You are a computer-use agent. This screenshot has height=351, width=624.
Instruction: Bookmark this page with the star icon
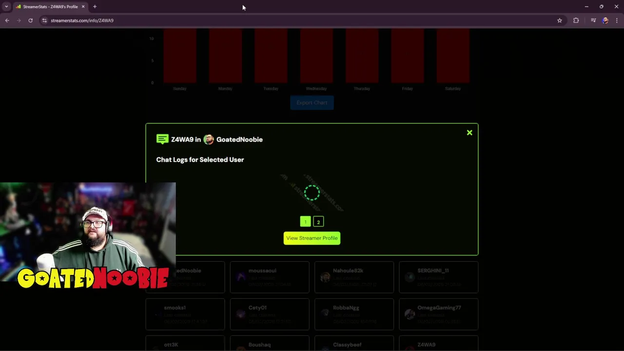coord(560,20)
